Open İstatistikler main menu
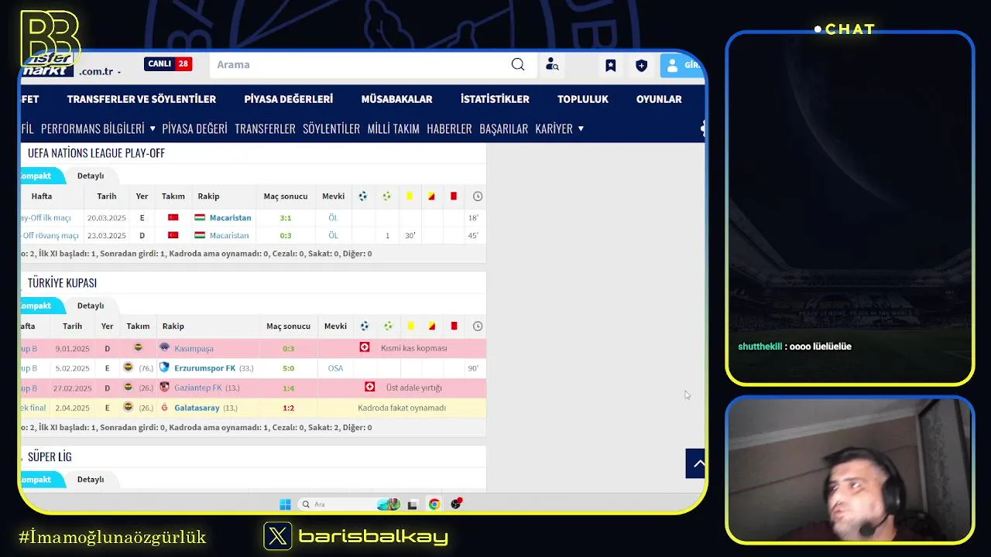The height and width of the screenshot is (557, 991). pos(495,99)
